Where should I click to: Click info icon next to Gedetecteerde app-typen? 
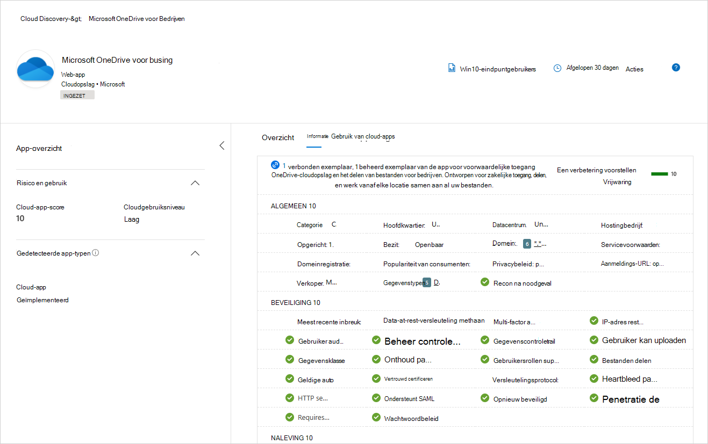point(95,253)
